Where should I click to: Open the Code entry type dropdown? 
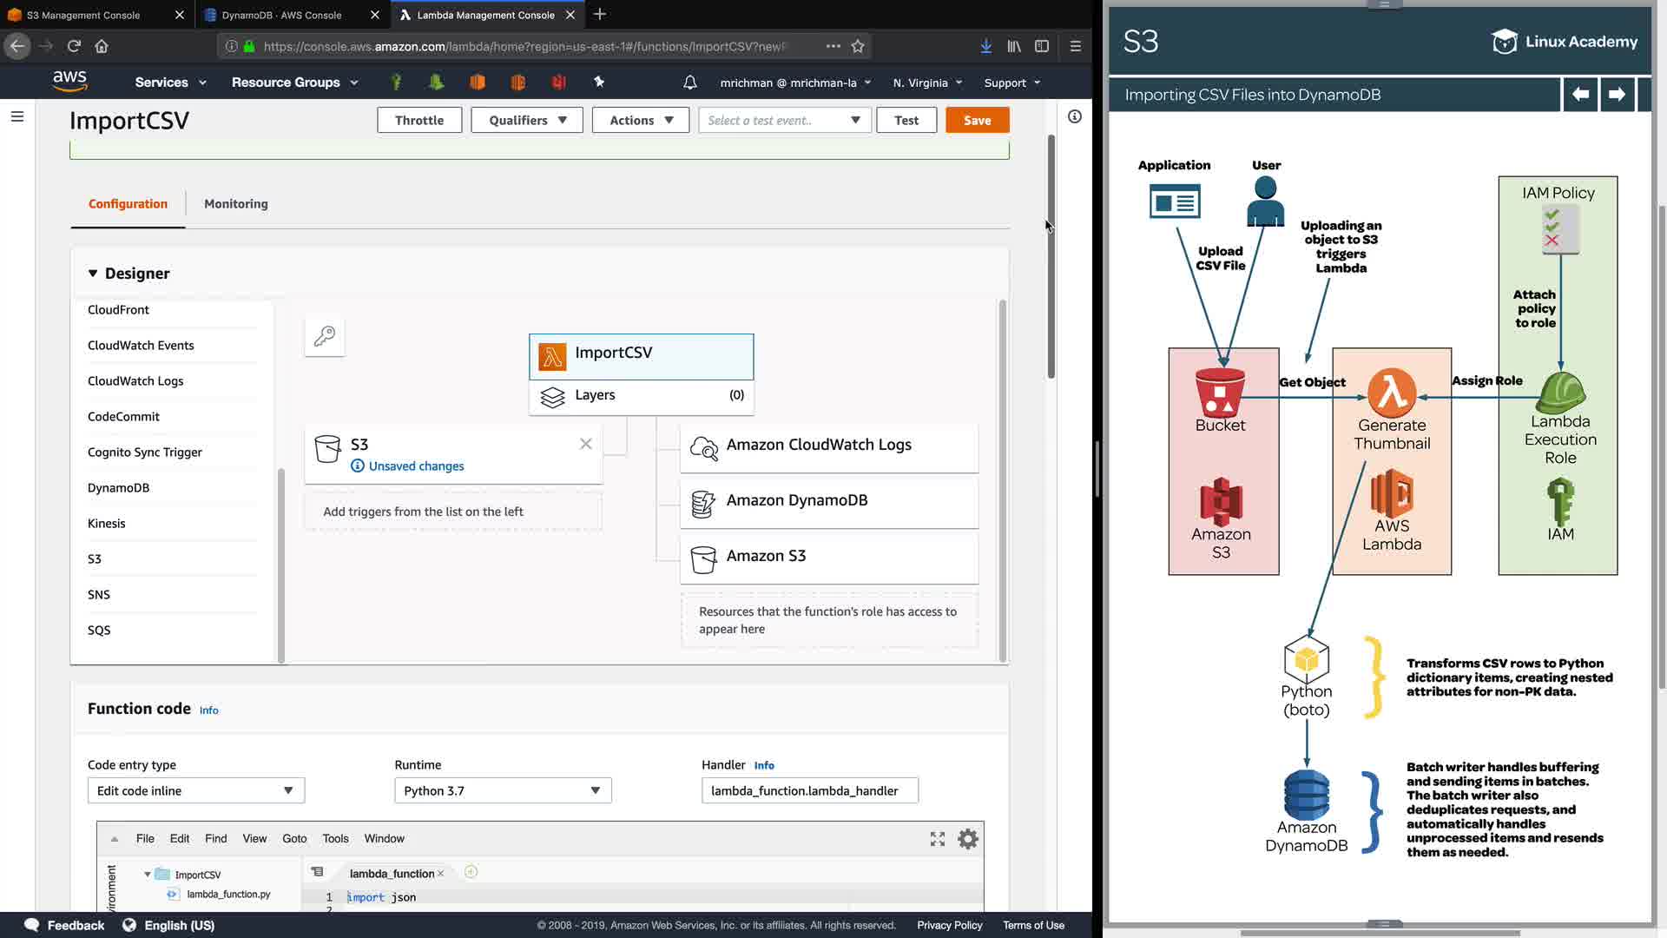click(195, 790)
